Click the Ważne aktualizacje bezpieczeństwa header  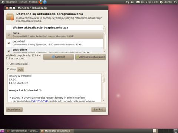[40, 28]
